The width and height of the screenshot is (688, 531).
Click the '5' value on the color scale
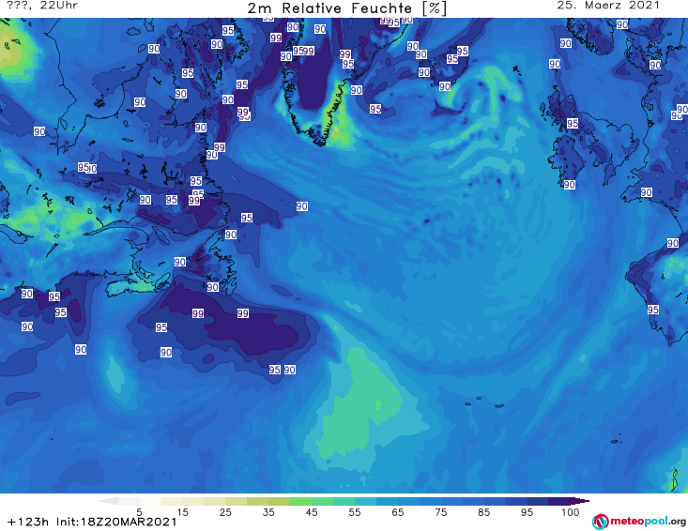[140, 512]
